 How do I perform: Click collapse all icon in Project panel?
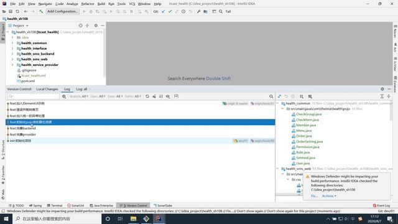[x=87, y=26]
